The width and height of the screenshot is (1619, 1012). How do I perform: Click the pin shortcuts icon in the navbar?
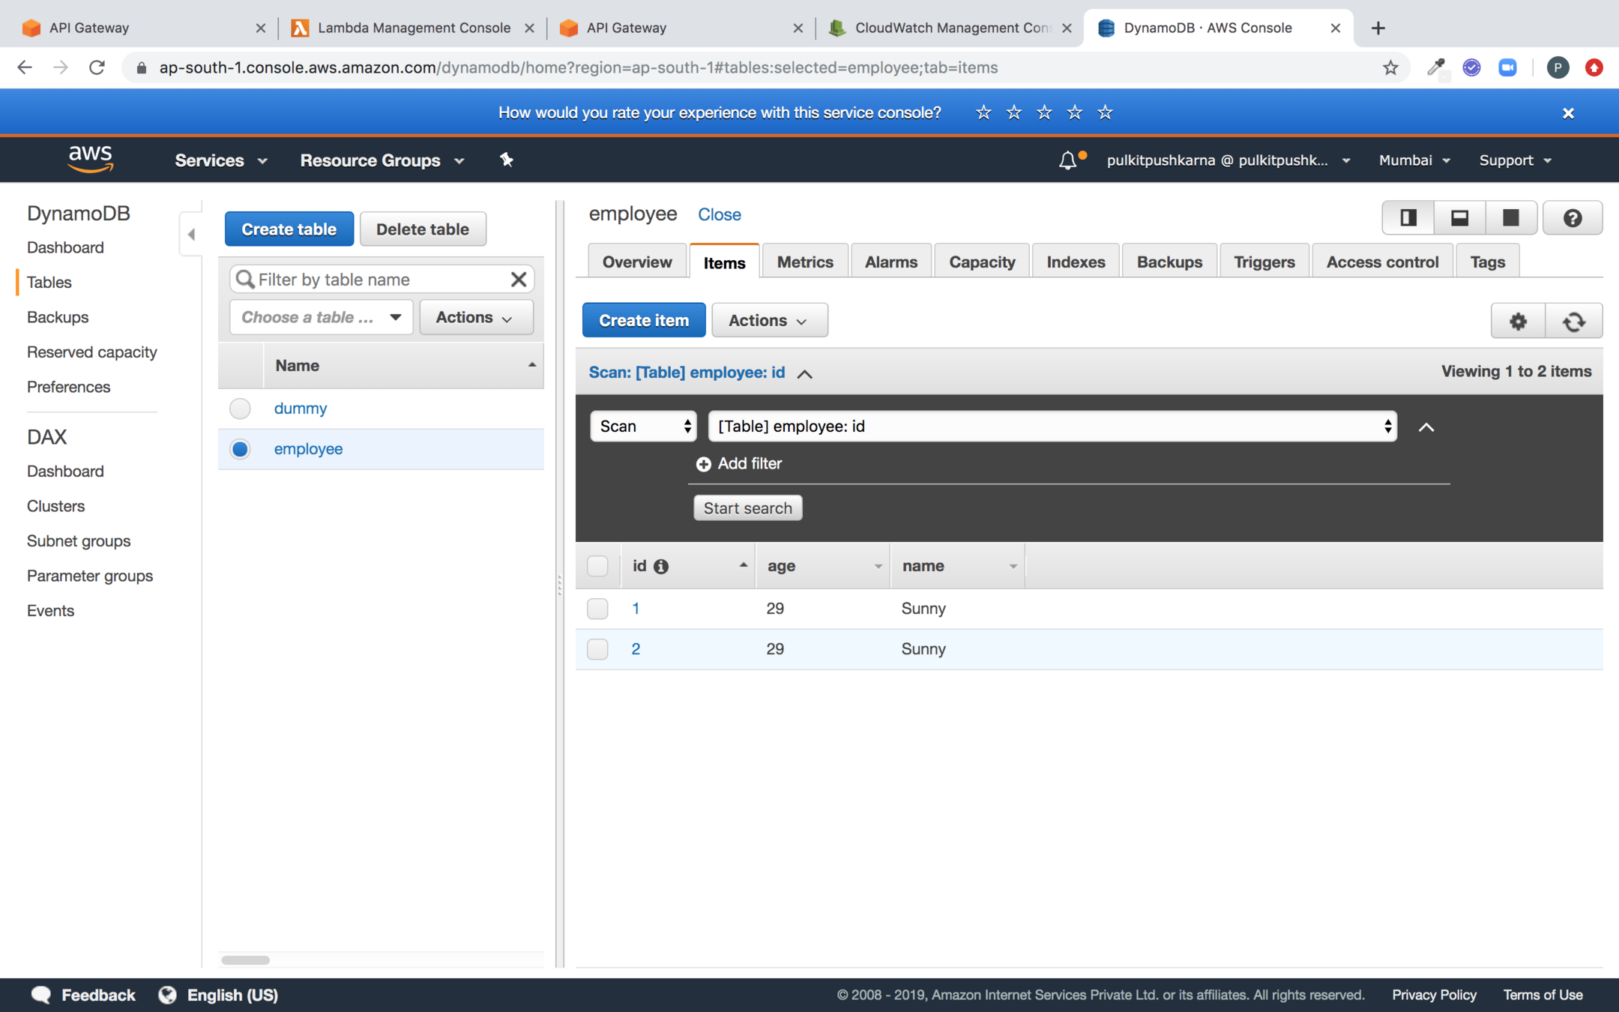click(507, 160)
